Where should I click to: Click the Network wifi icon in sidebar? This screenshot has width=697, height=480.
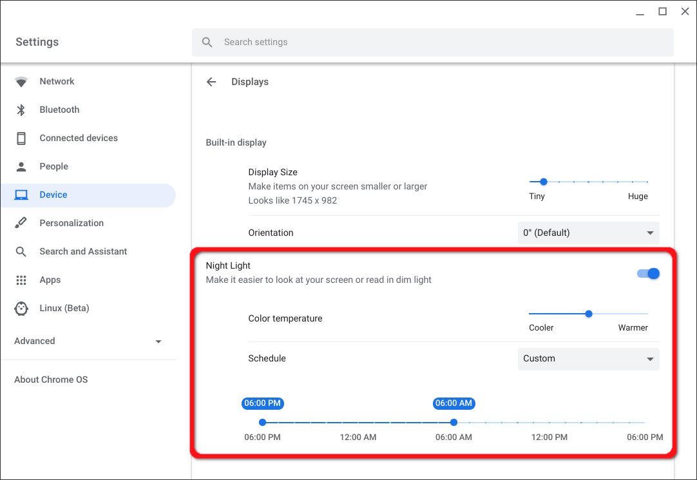pos(21,82)
